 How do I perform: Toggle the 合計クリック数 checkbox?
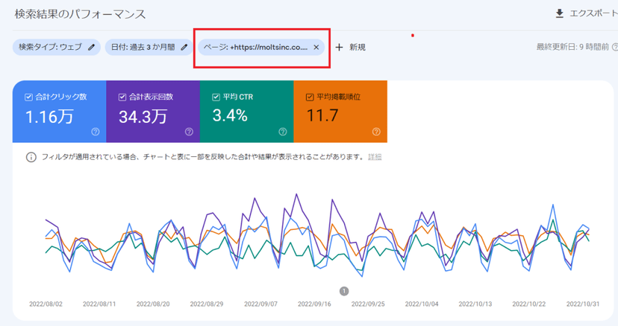click(28, 98)
